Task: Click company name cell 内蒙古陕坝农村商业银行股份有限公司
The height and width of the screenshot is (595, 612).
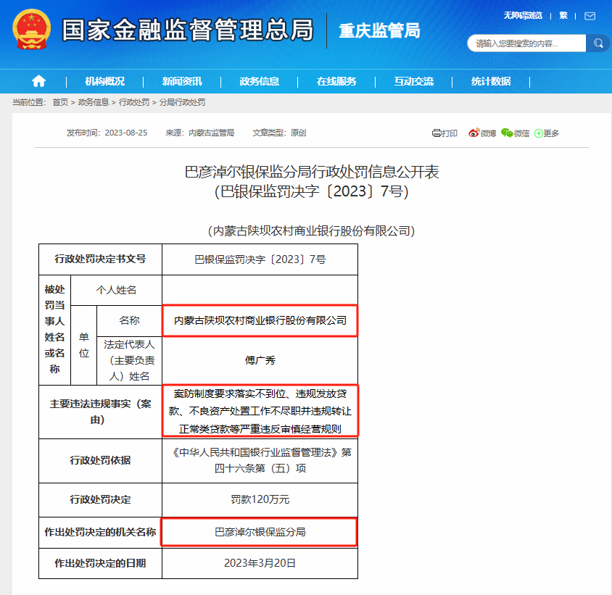Action: (x=260, y=321)
